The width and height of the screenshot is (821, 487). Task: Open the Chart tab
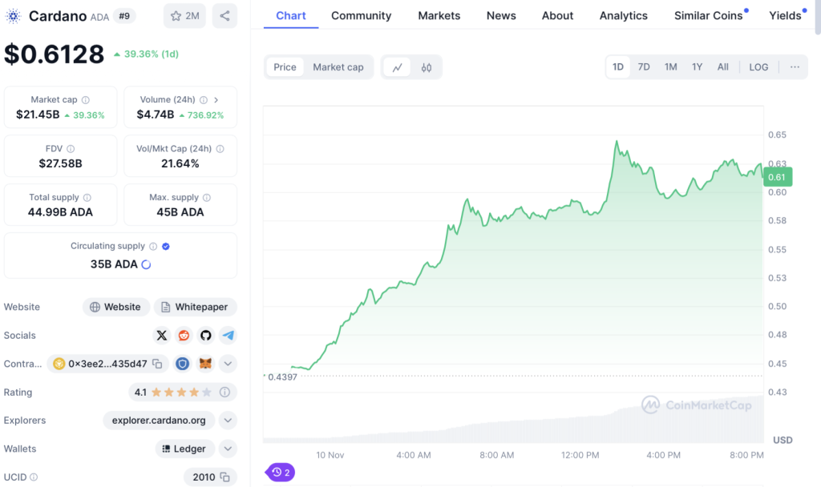(x=291, y=16)
